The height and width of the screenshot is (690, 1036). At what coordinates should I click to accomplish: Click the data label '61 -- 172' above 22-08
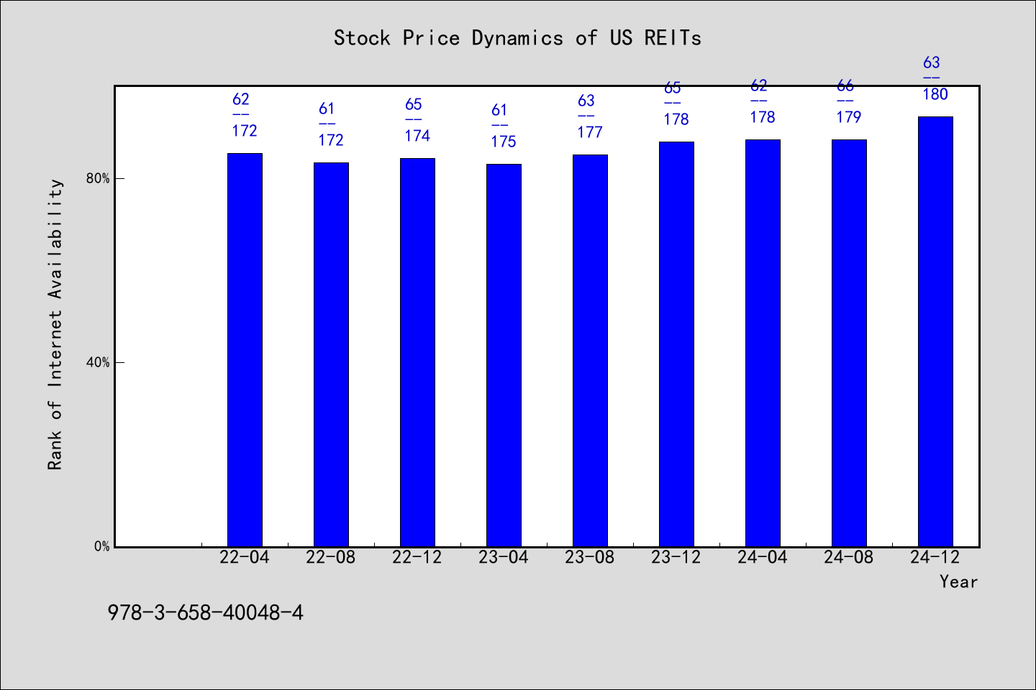coord(331,124)
